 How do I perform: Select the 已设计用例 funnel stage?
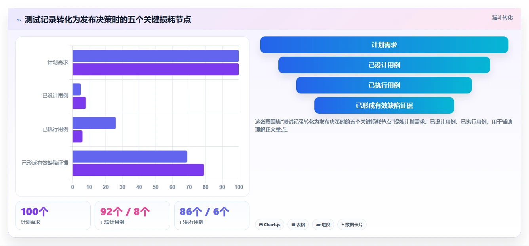384,65
